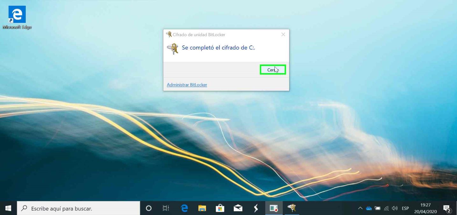The image size is (457, 215).
Task: Open Microsoft Store from the taskbar
Action: click(220, 208)
